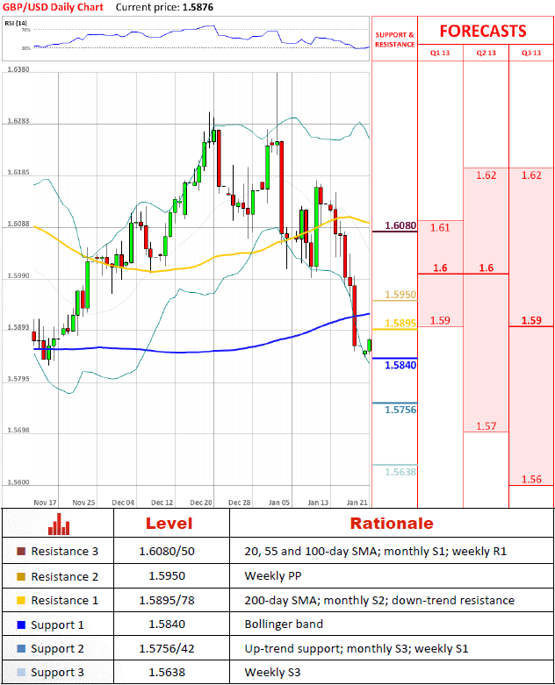Viewport: 555px width, 685px height.
Task: Click the Q3 13 forecast value 1.56
Action: click(x=531, y=479)
